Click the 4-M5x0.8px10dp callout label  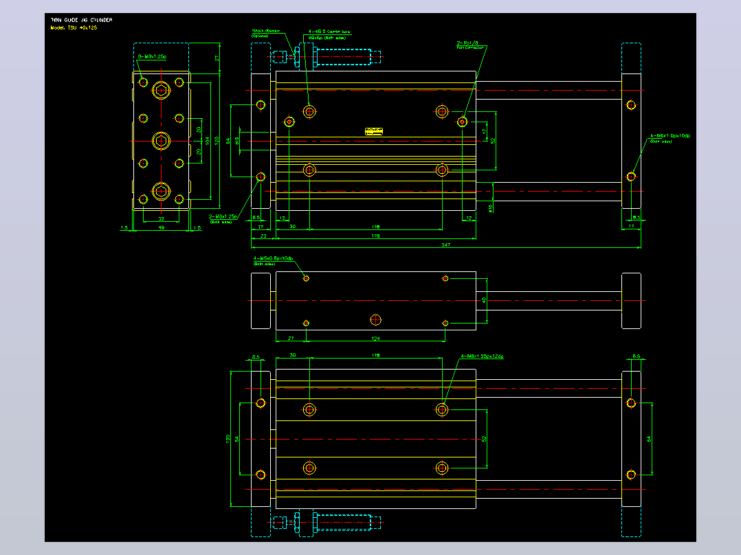[273, 261]
